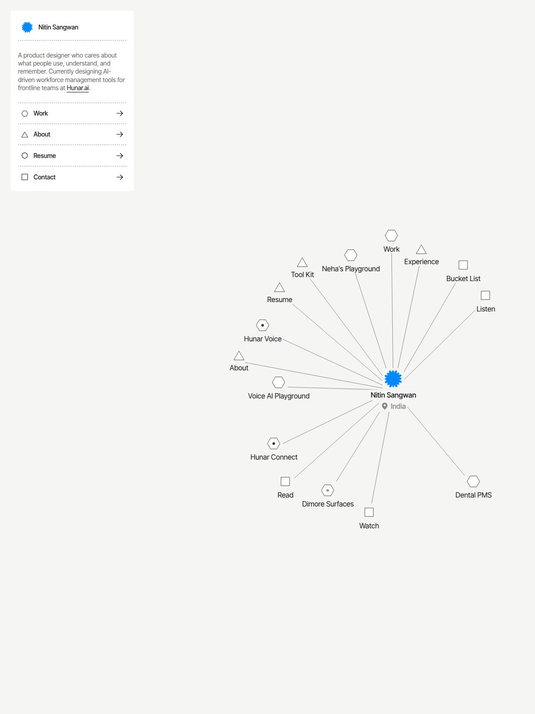Open Contact in the sidebar menu
The width and height of the screenshot is (535, 714).
click(72, 177)
